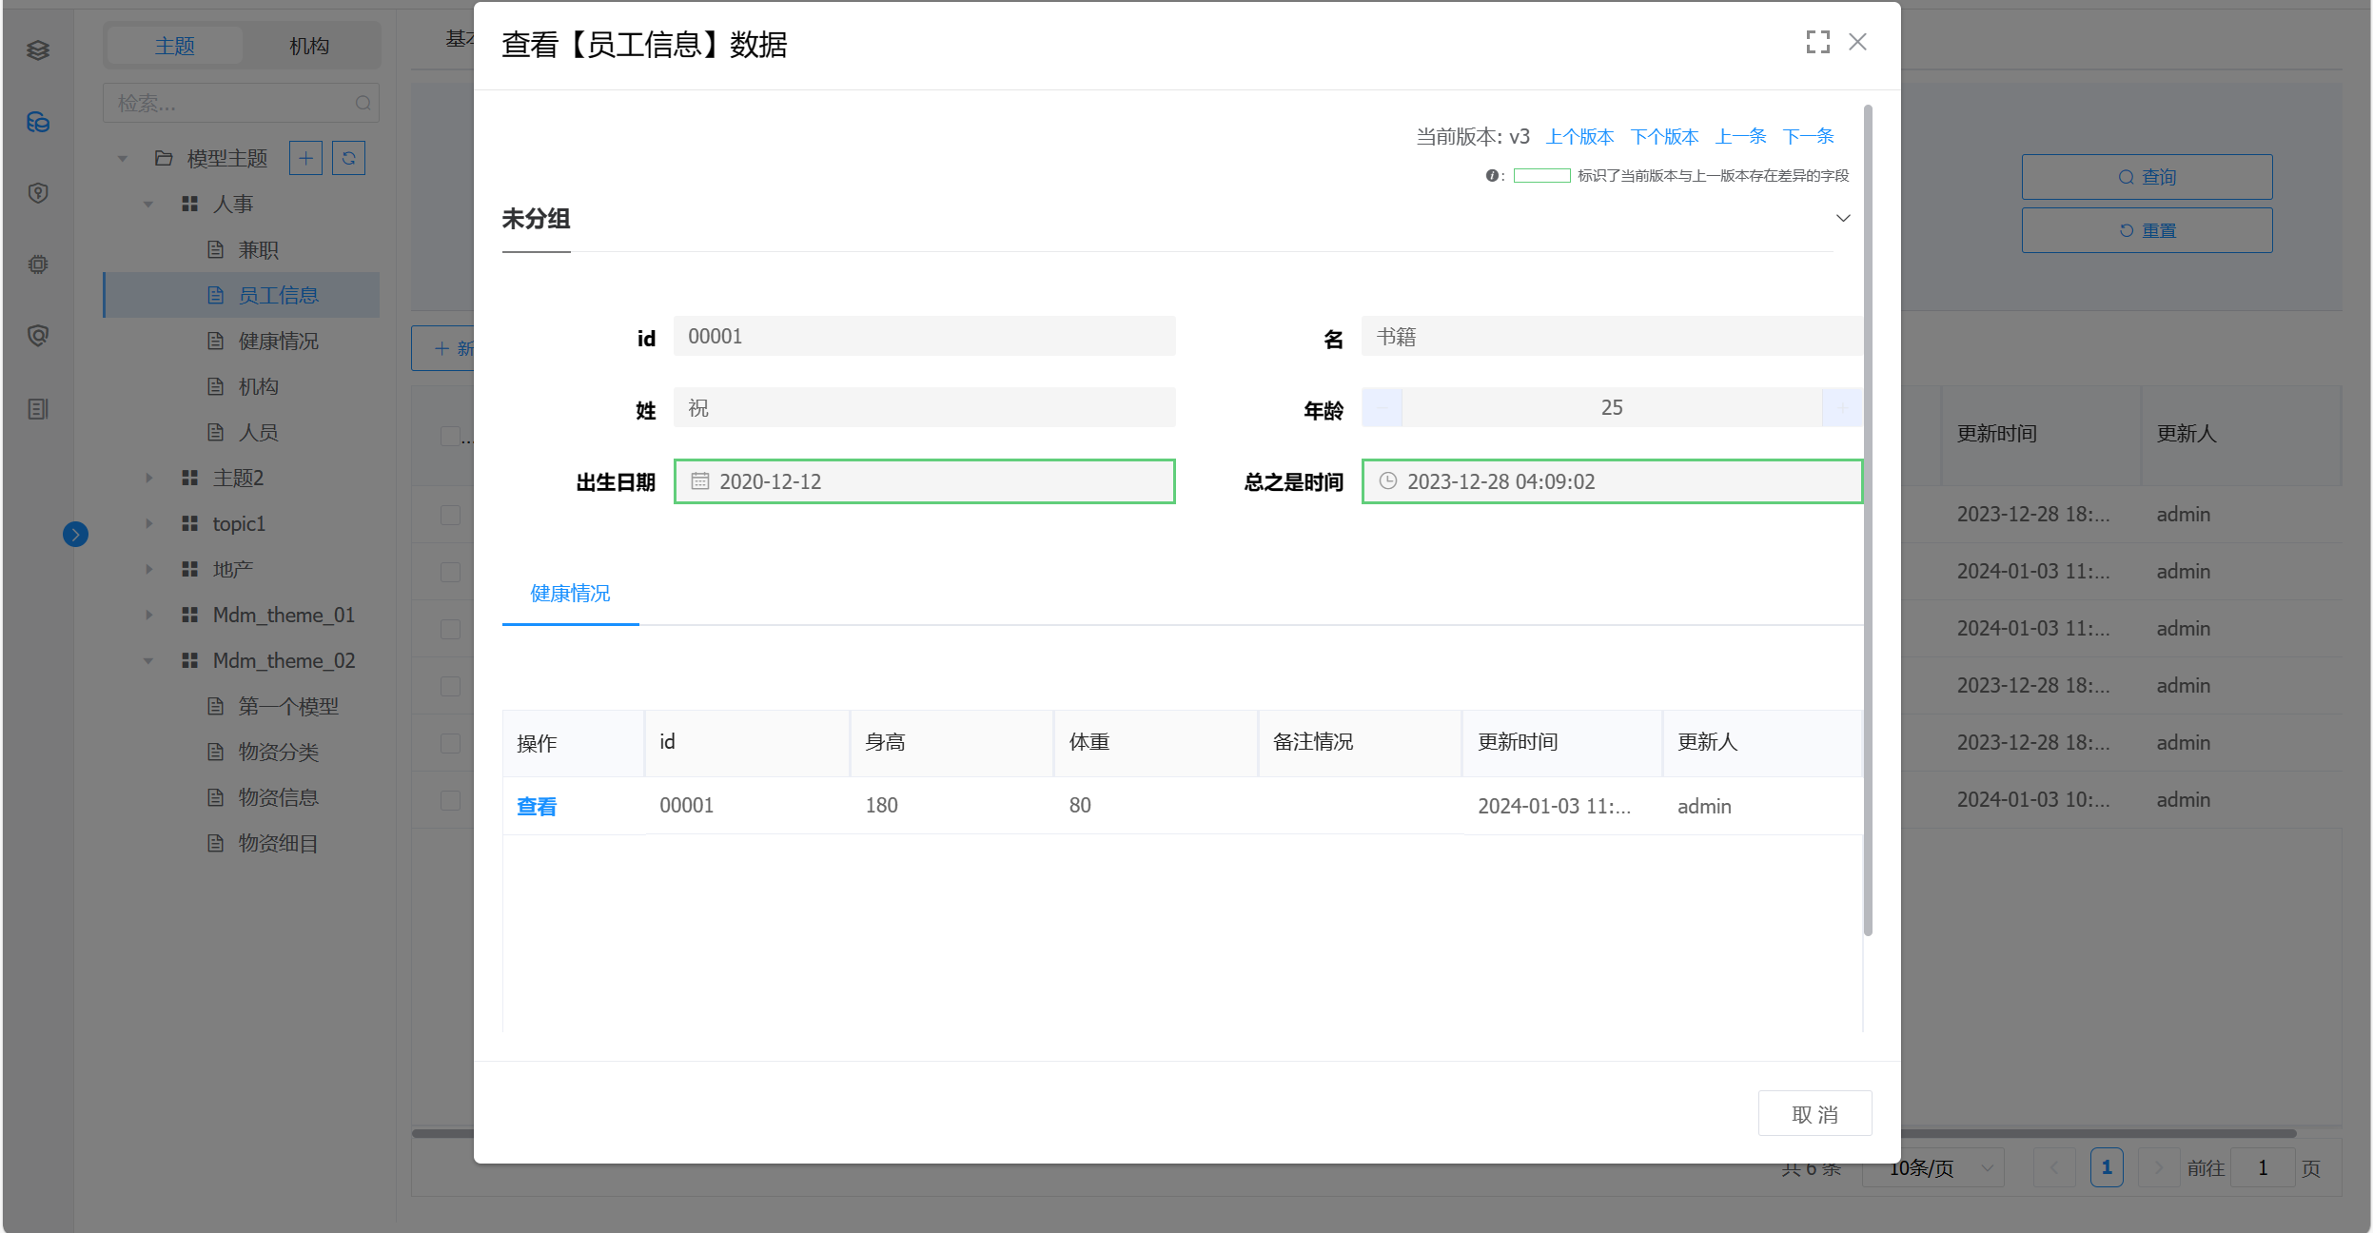Viewport: 2373px width, 1233px height.
Task: Expand the 主题2 tree node
Action: coord(148,478)
